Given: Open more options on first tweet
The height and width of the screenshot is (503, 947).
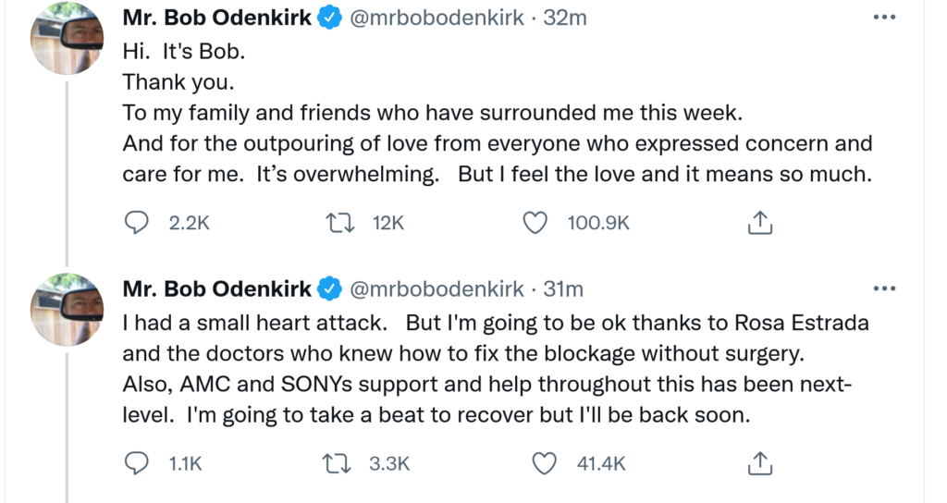Looking at the screenshot, I should pos(884,18).
